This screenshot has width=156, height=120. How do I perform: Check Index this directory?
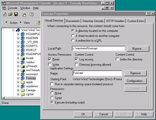[117, 59]
